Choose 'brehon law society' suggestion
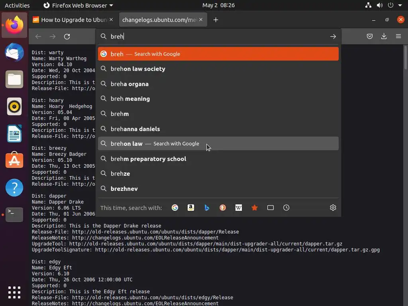 coord(218,69)
